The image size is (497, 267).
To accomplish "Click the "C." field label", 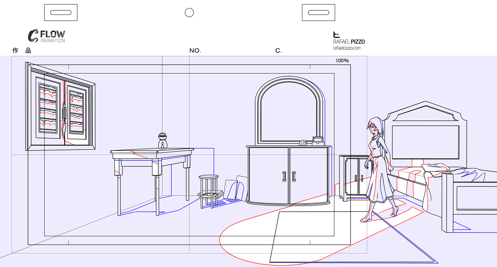I will (x=278, y=51).
